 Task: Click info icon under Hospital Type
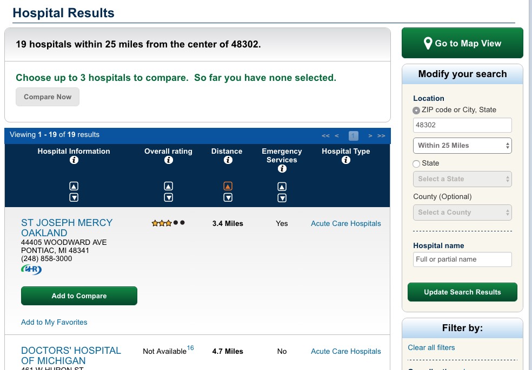[346, 160]
